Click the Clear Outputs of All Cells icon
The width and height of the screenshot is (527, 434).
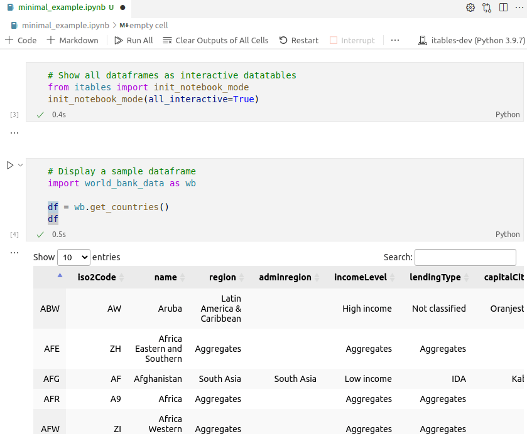pos(166,40)
